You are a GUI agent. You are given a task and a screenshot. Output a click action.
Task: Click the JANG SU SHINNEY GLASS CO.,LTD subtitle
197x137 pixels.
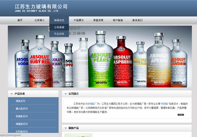coord(36,11)
